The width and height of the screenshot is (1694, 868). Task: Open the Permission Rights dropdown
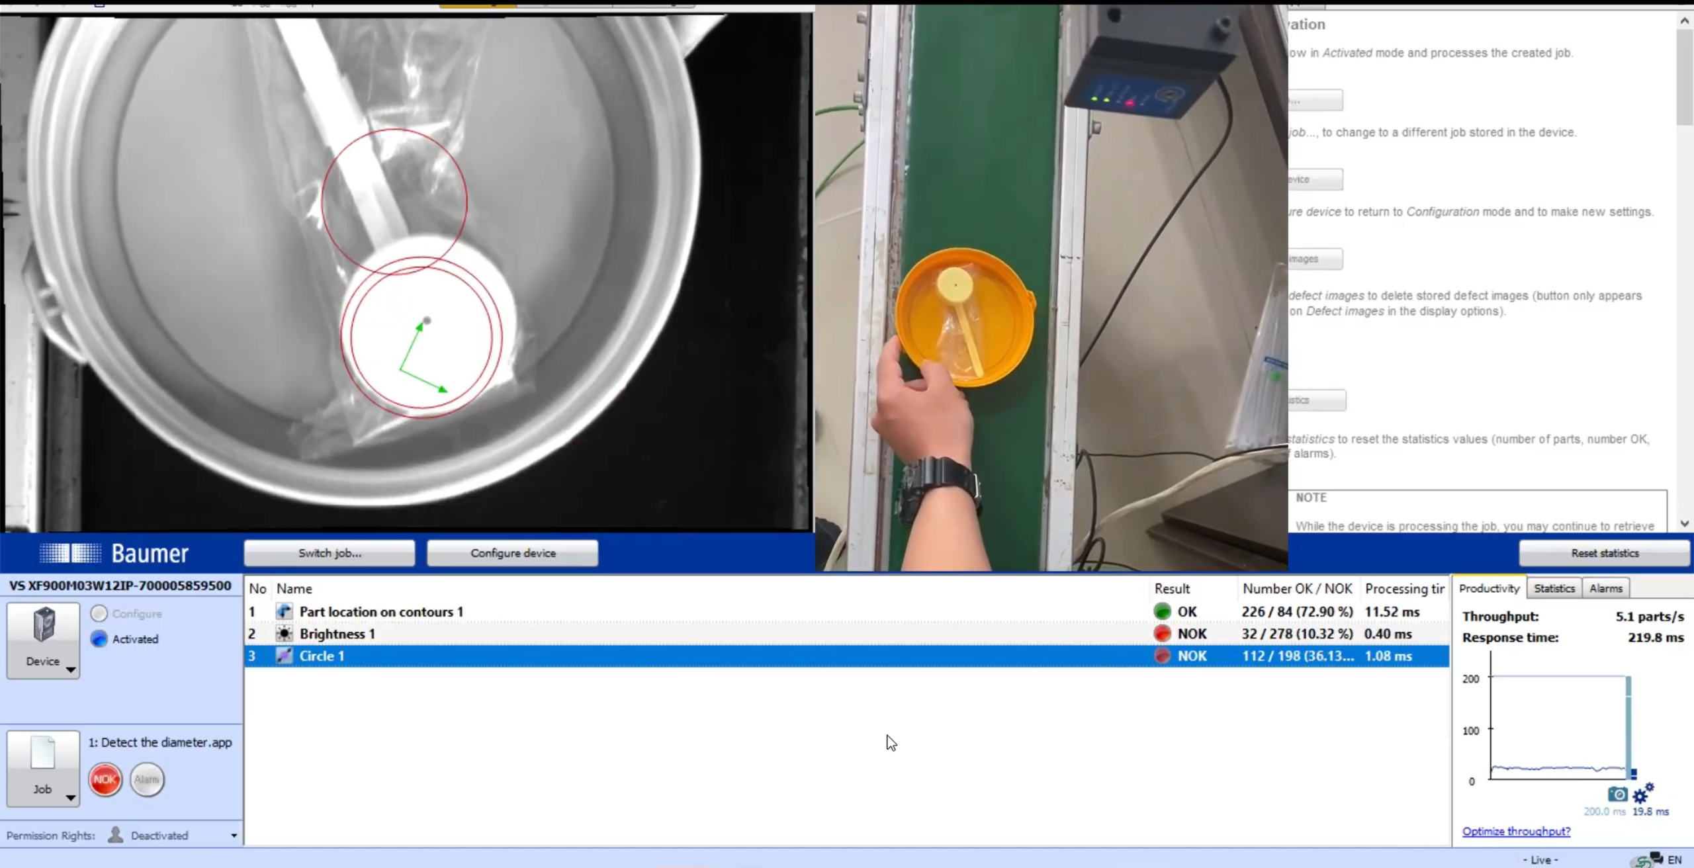(234, 836)
